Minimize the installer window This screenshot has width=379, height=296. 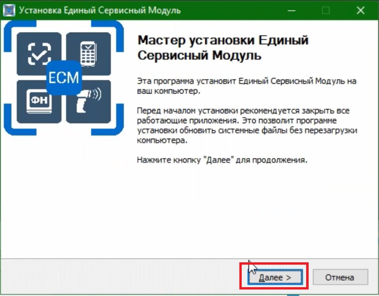(x=291, y=11)
